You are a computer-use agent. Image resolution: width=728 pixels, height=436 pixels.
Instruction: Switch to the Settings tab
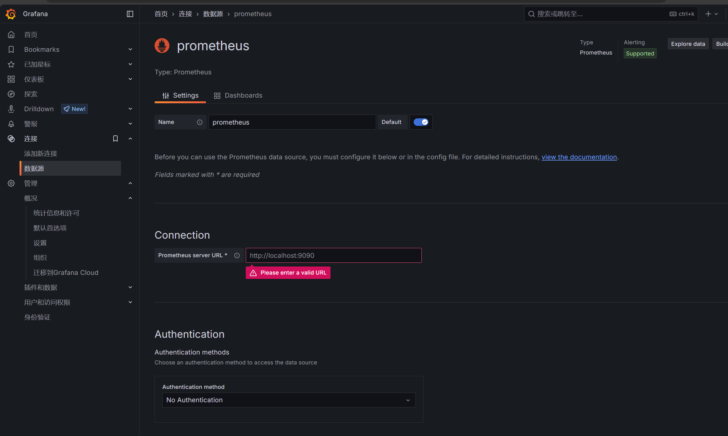tap(180, 95)
